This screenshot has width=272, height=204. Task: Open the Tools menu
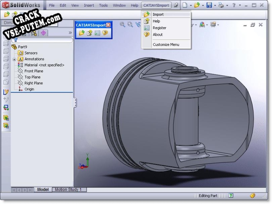pyautogui.click(x=103, y=5)
